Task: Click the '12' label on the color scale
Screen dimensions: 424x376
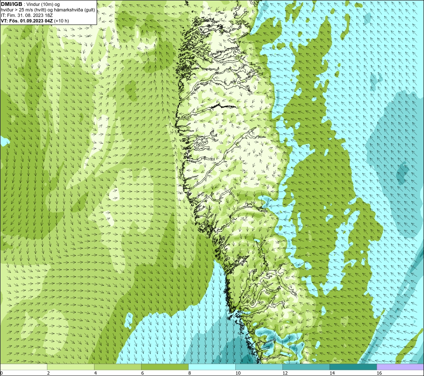Action: [x=285, y=373]
